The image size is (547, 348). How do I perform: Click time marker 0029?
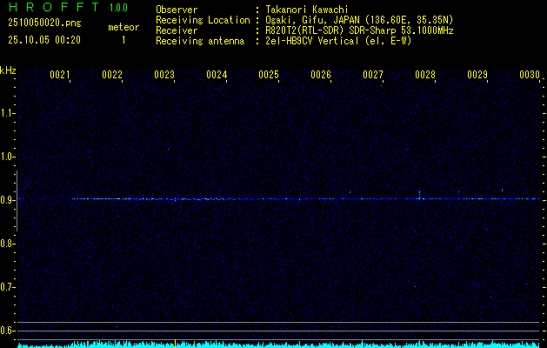(x=477, y=75)
